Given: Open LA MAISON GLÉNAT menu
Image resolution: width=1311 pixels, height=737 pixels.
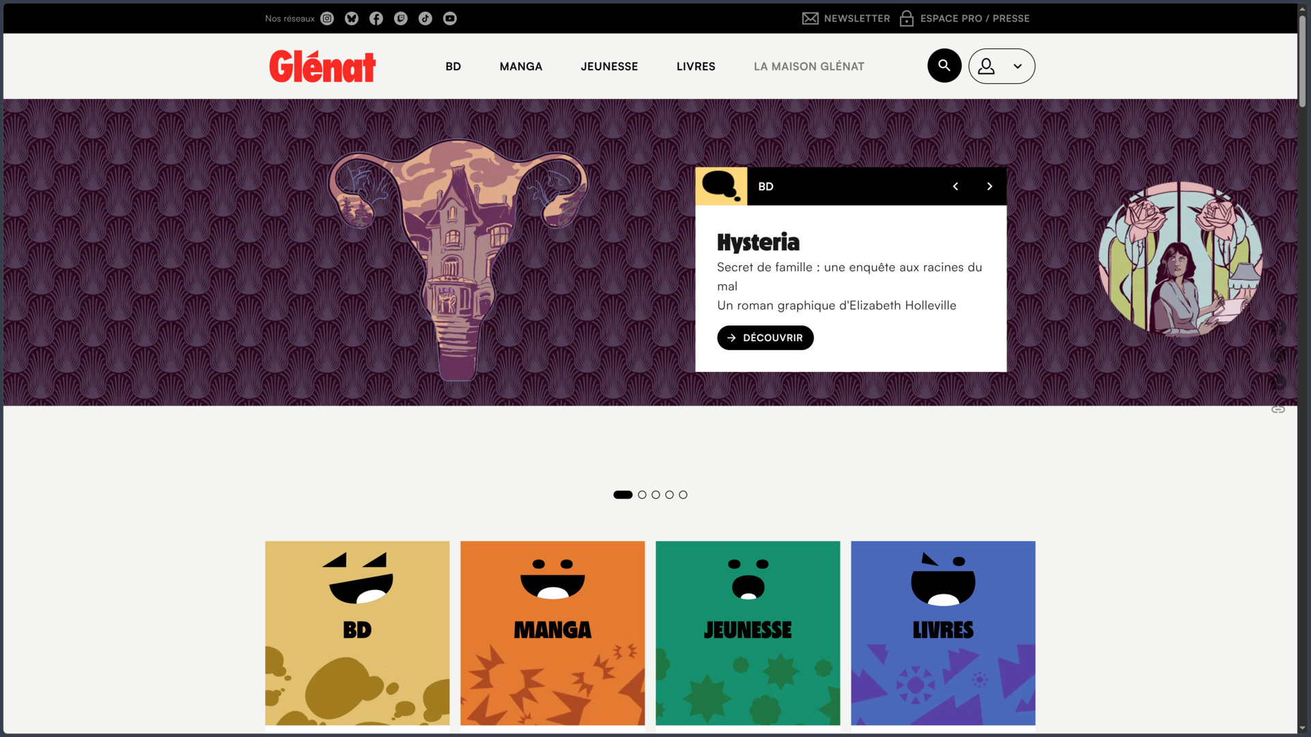Looking at the screenshot, I should pos(809,66).
